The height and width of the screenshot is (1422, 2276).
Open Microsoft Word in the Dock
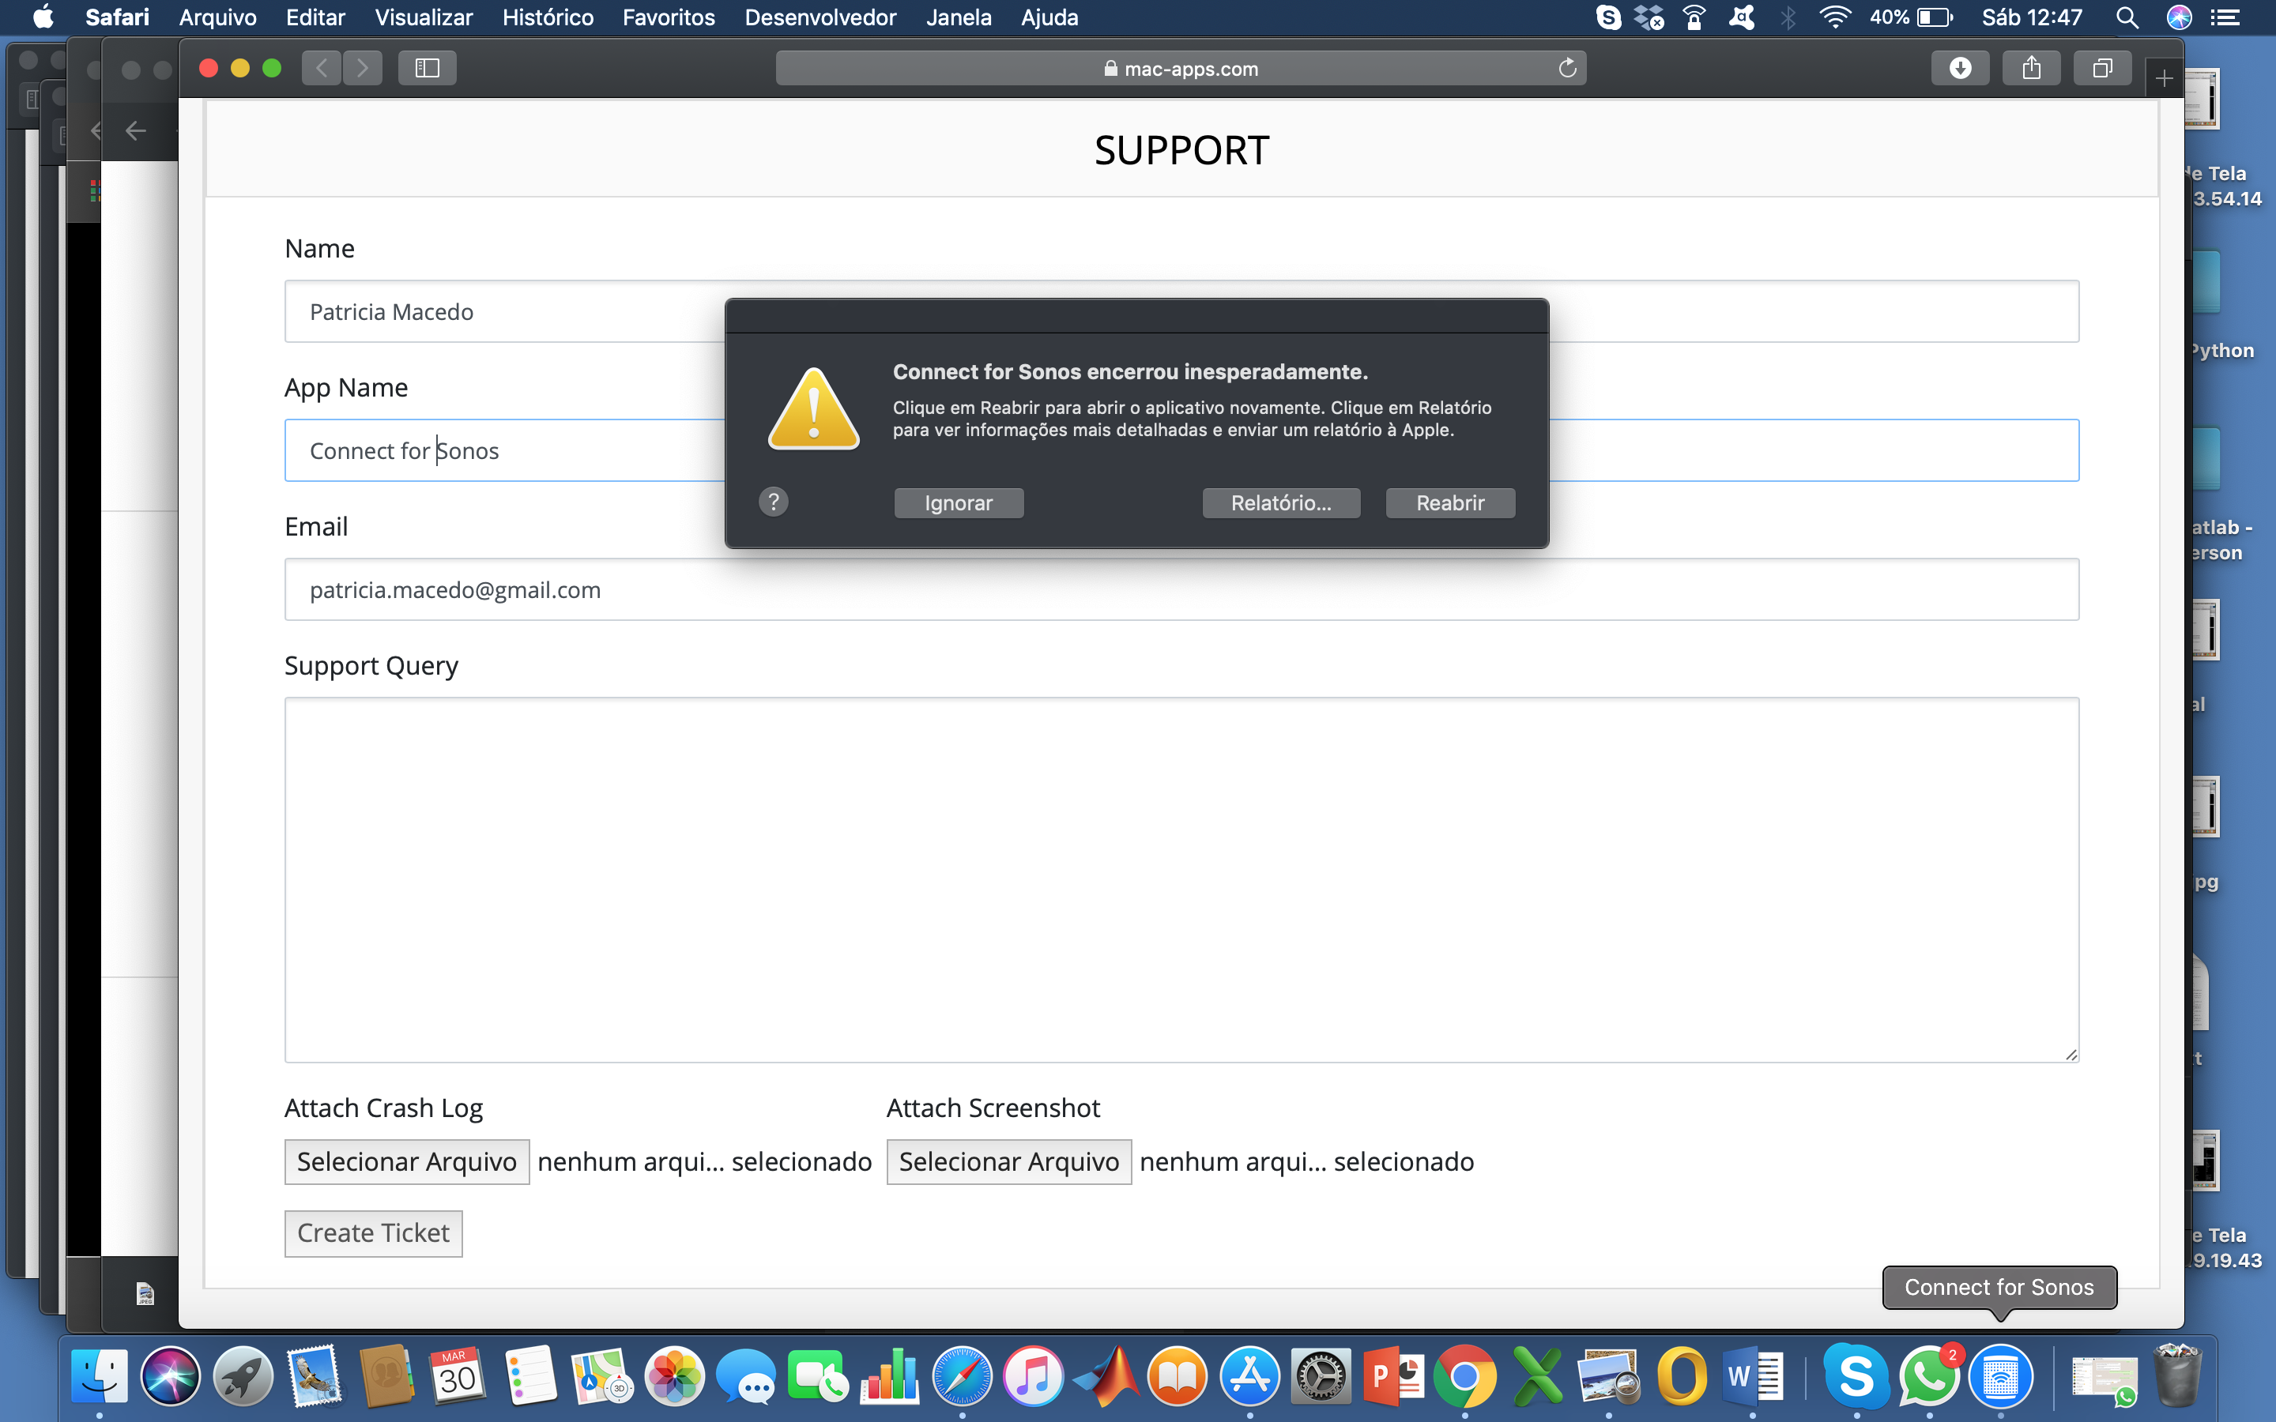(x=1752, y=1376)
